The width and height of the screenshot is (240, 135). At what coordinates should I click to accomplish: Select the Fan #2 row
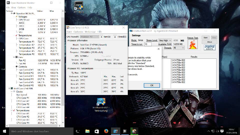33,60
